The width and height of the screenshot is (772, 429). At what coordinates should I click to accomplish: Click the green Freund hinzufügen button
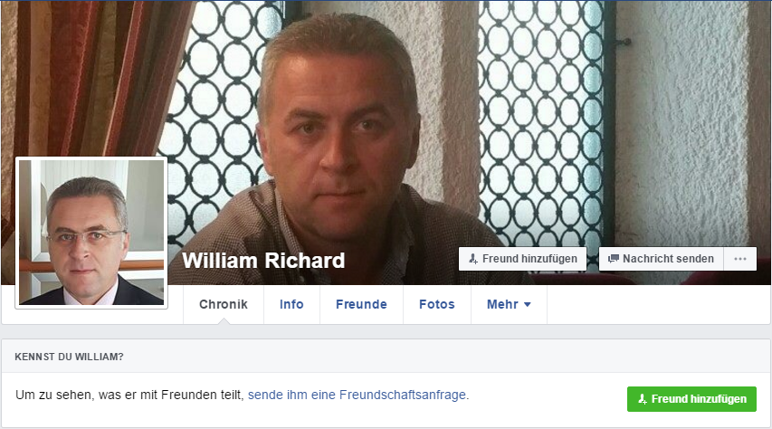tap(691, 399)
